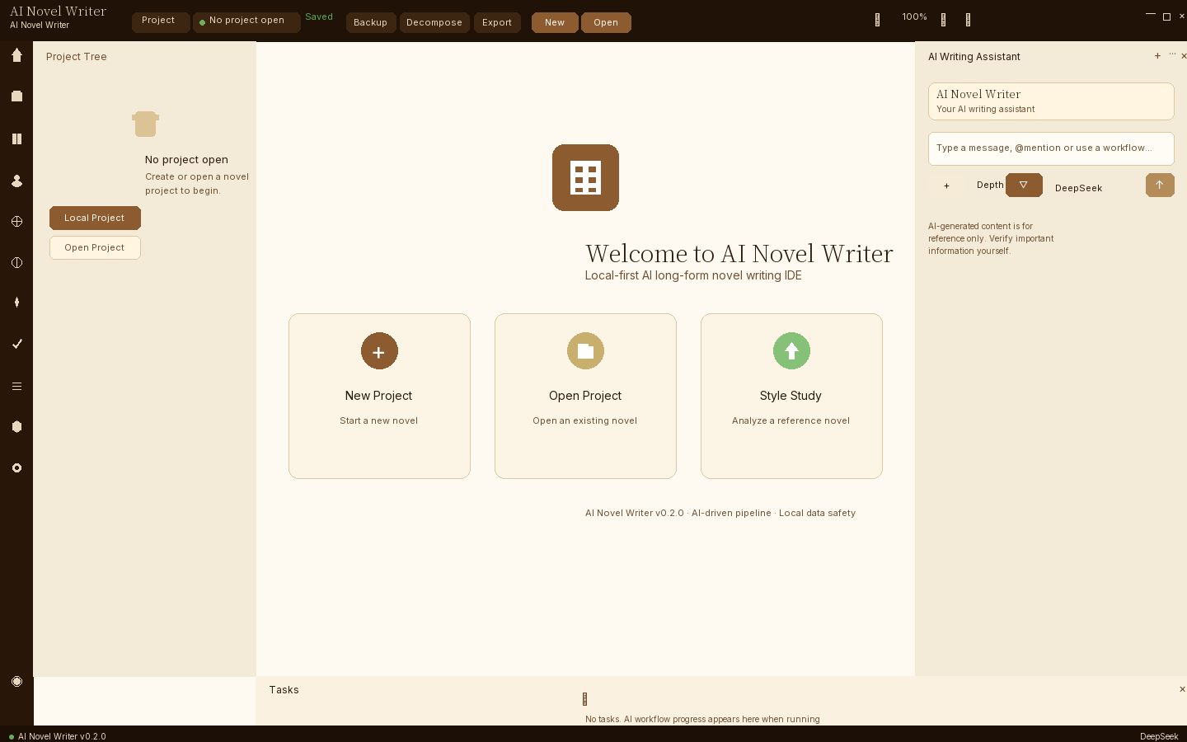Click Open Project button in Project Tree
The image size is (1187, 742).
pos(95,247)
